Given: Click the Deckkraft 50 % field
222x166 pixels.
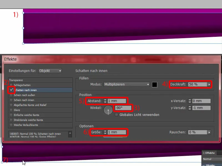Looking at the screenshot, I should pyautogui.click(x=198, y=84).
